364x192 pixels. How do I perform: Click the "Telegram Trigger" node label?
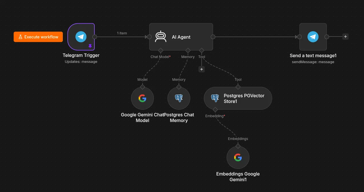pyautogui.click(x=81, y=55)
